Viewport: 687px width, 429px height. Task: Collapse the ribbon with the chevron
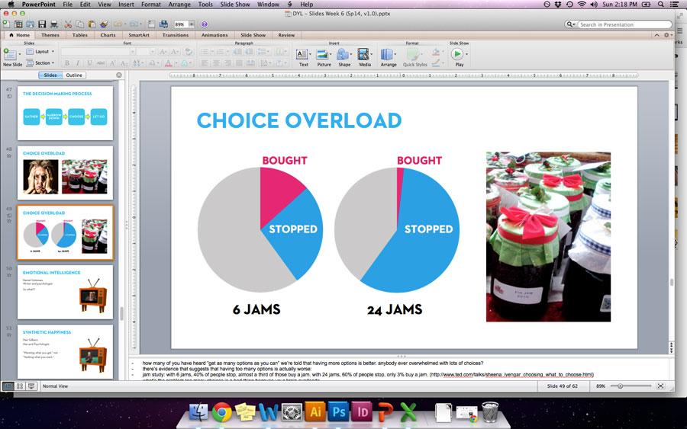click(x=656, y=35)
